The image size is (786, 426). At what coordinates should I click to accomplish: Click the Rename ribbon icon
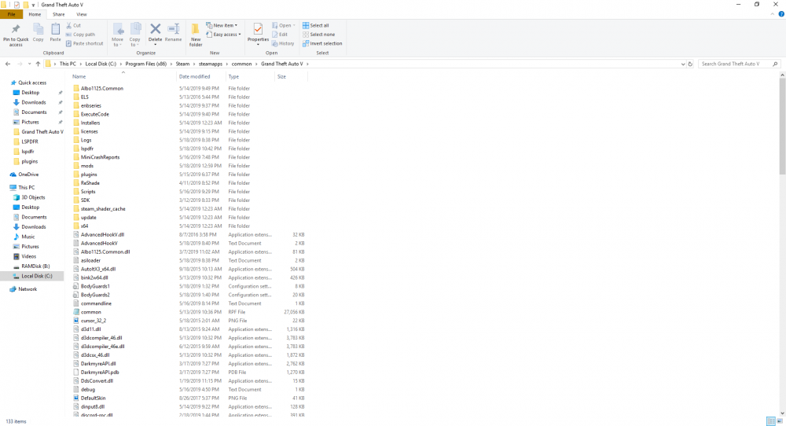174,29
